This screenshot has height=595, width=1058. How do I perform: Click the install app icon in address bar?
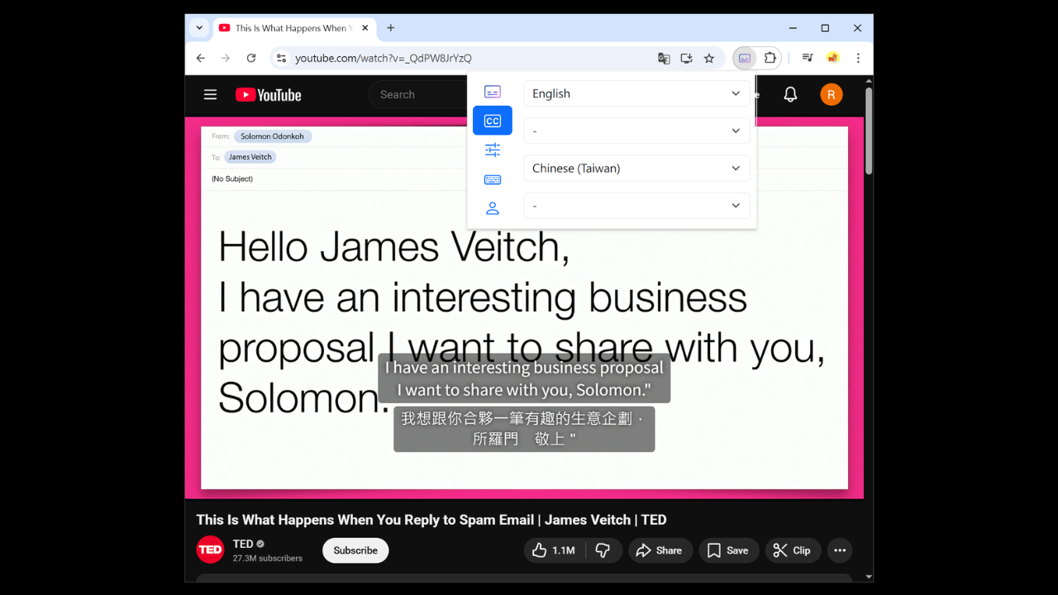click(686, 58)
